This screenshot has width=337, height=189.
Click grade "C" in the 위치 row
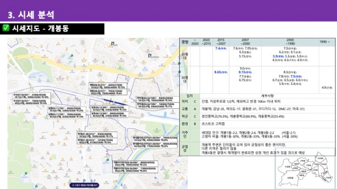195,102
